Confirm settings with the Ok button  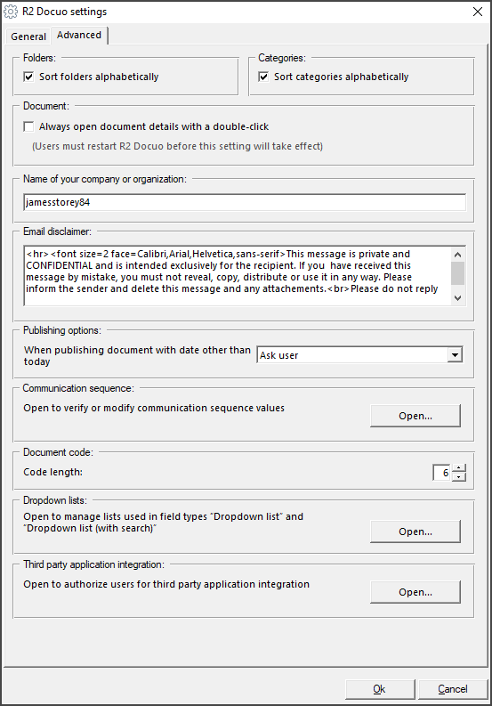[380, 689]
